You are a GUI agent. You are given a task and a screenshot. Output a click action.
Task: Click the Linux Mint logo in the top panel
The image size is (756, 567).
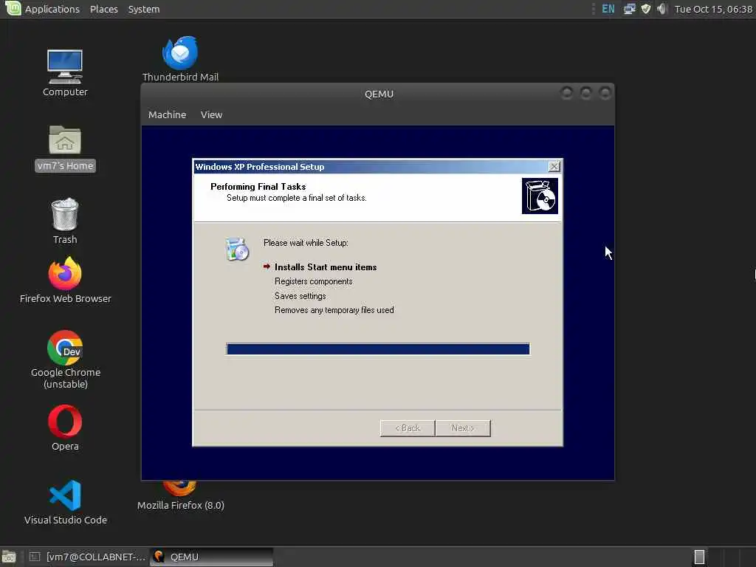[x=13, y=8]
